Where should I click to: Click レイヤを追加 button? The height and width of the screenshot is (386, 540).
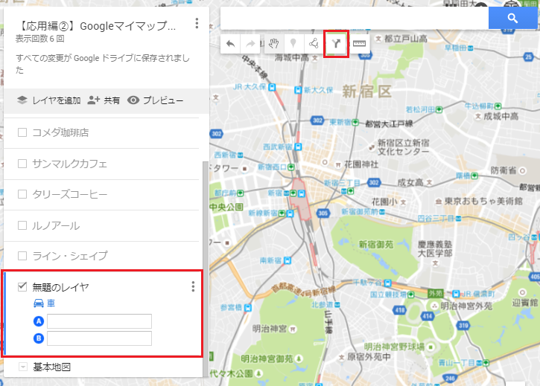coord(49,100)
